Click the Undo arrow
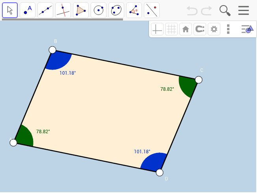The width and height of the screenshot is (257, 193). (192, 11)
